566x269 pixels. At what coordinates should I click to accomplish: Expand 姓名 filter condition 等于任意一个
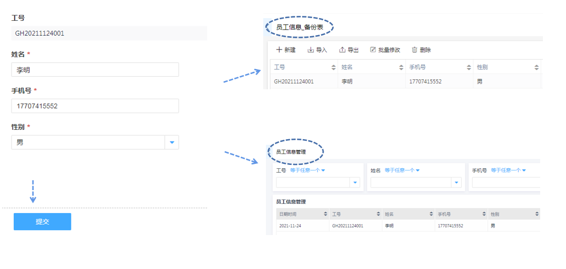[402, 170]
